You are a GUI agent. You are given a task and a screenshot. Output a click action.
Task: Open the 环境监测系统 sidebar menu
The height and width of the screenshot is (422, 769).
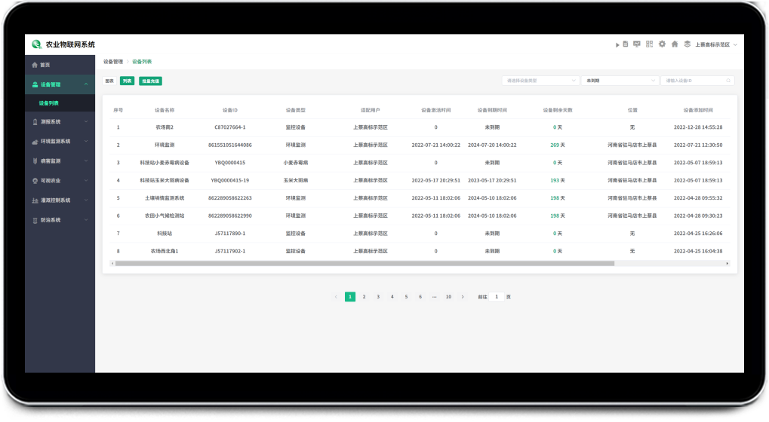point(60,142)
